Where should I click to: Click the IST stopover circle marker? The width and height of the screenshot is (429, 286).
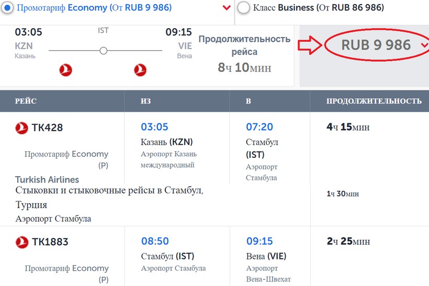pos(104,51)
